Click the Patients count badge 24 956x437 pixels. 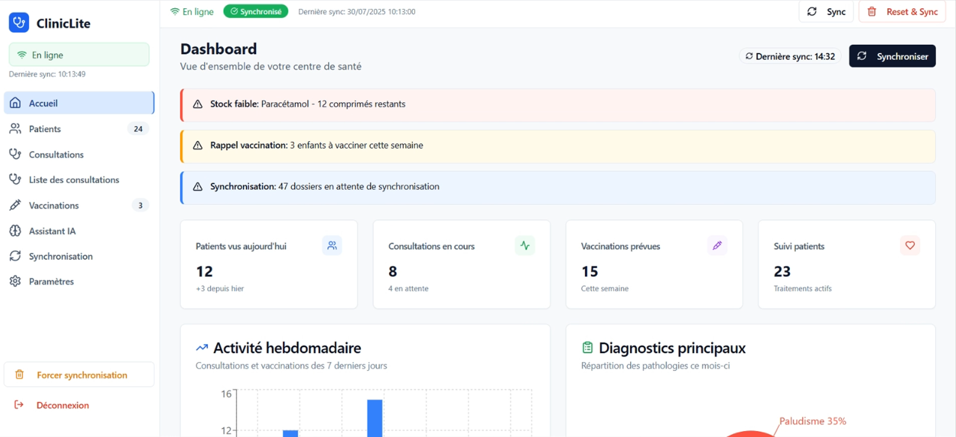click(x=138, y=129)
